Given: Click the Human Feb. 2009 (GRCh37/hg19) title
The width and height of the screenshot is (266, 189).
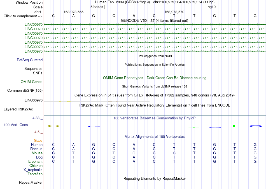Looking at the screenshot, I should point(122,2).
